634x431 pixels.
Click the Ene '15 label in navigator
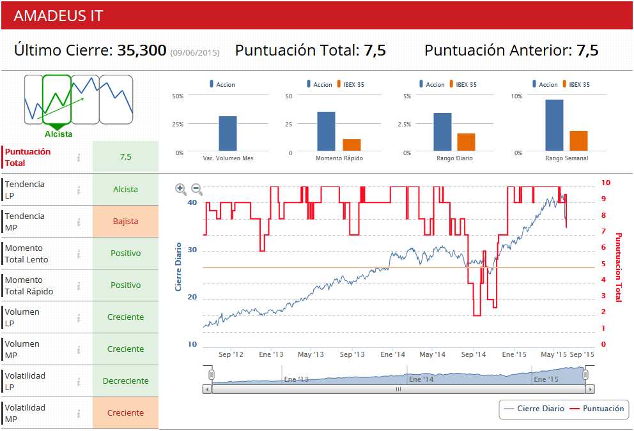(x=546, y=379)
